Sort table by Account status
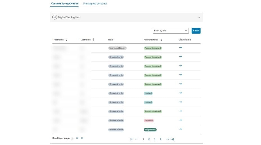This screenshot has width=261, height=145. tap(161, 40)
